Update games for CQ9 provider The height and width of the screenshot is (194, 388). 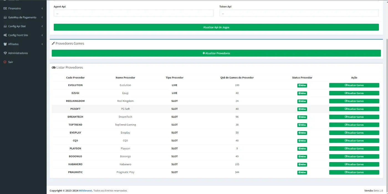[x=354, y=141]
